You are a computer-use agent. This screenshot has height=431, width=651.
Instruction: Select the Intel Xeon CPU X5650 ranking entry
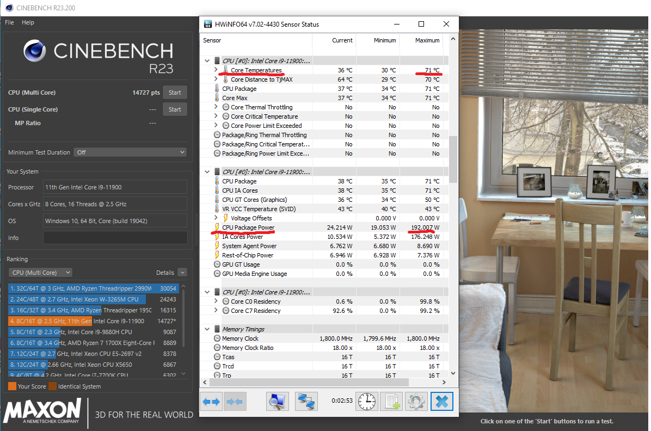pyautogui.click(x=94, y=365)
